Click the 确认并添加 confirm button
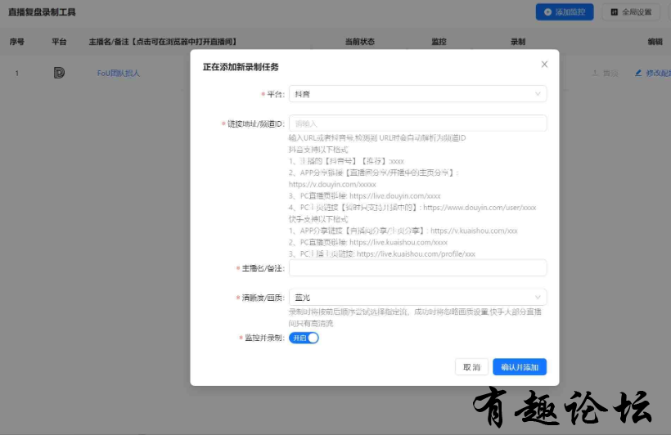 (520, 367)
